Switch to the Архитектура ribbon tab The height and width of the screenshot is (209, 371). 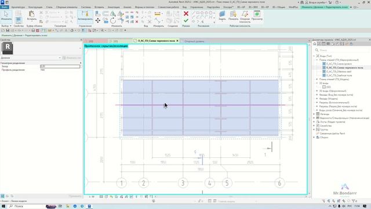point(18,7)
